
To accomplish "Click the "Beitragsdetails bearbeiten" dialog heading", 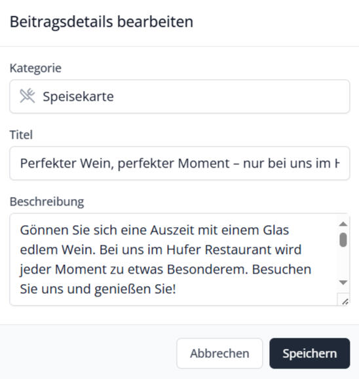I will (102, 22).
